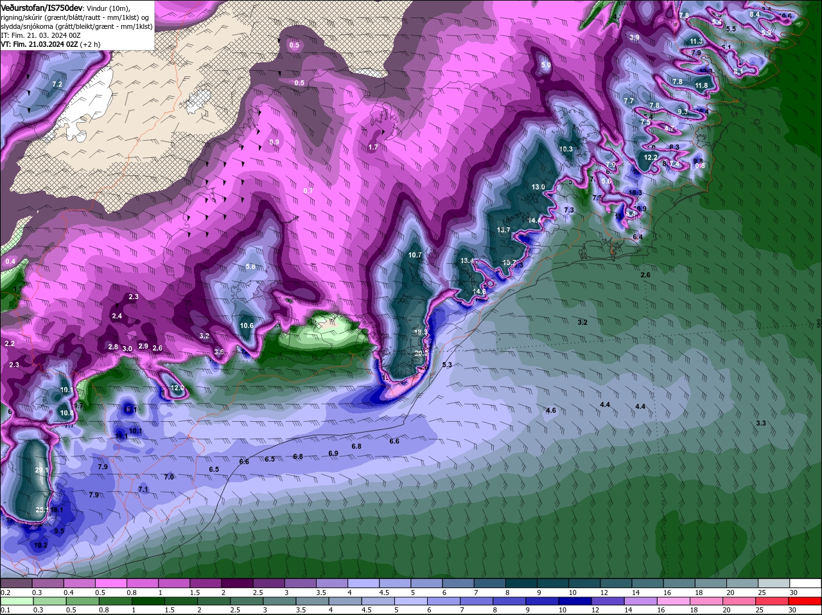Click the 3.3 value on the map
This screenshot has width=822, height=615.
(761, 423)
